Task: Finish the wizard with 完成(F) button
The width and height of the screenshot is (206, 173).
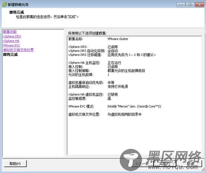Action: pos(165,164)
